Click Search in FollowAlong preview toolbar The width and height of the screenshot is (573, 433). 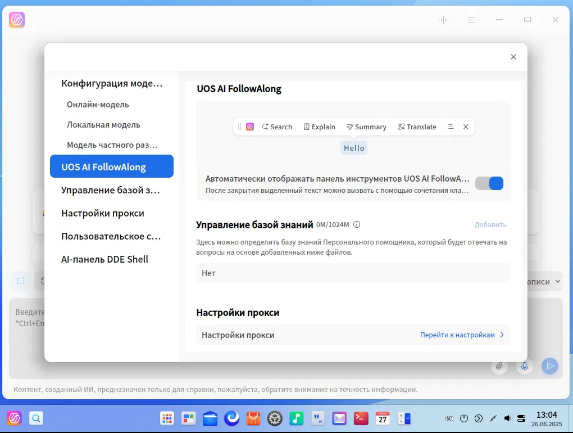[277, 127]
